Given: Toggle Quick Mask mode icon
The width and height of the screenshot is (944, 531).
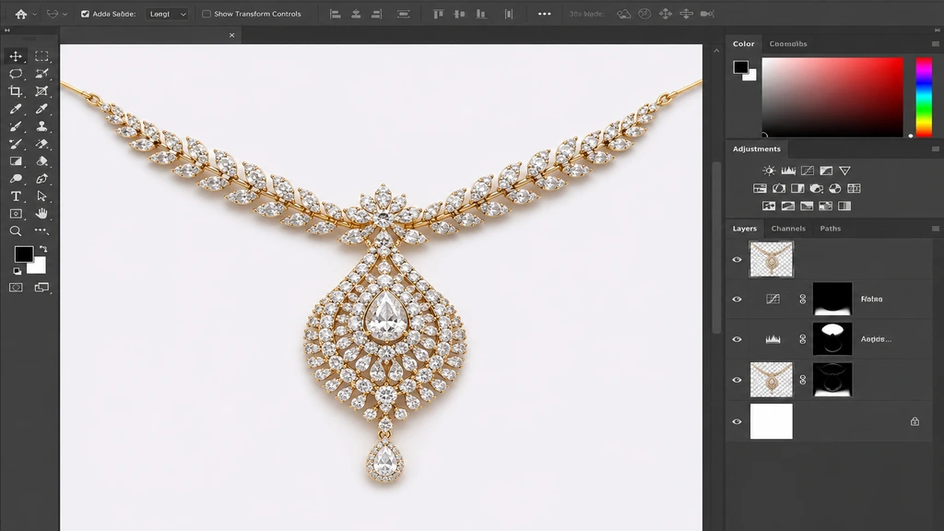Looking at the screenshot, I should pos(16,288).
